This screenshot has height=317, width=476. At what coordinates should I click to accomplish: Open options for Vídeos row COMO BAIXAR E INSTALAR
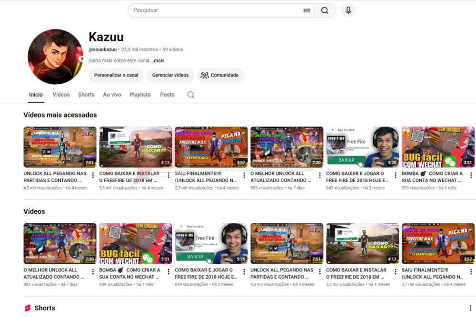[395, 271]
